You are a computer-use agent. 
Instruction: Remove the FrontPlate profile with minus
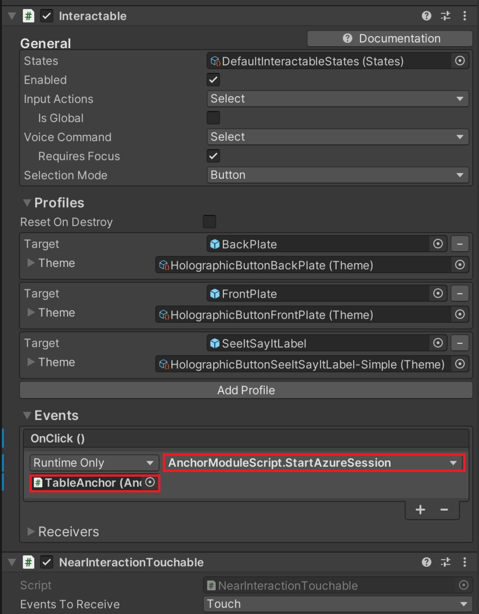[x=460, y=294]
